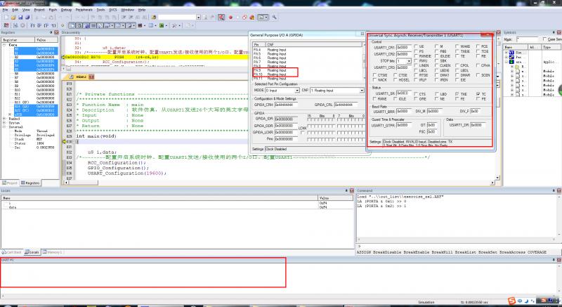Switch to the Call Stack tab
The height and width of the screenshot is (307, 562).
click(13, 252)
